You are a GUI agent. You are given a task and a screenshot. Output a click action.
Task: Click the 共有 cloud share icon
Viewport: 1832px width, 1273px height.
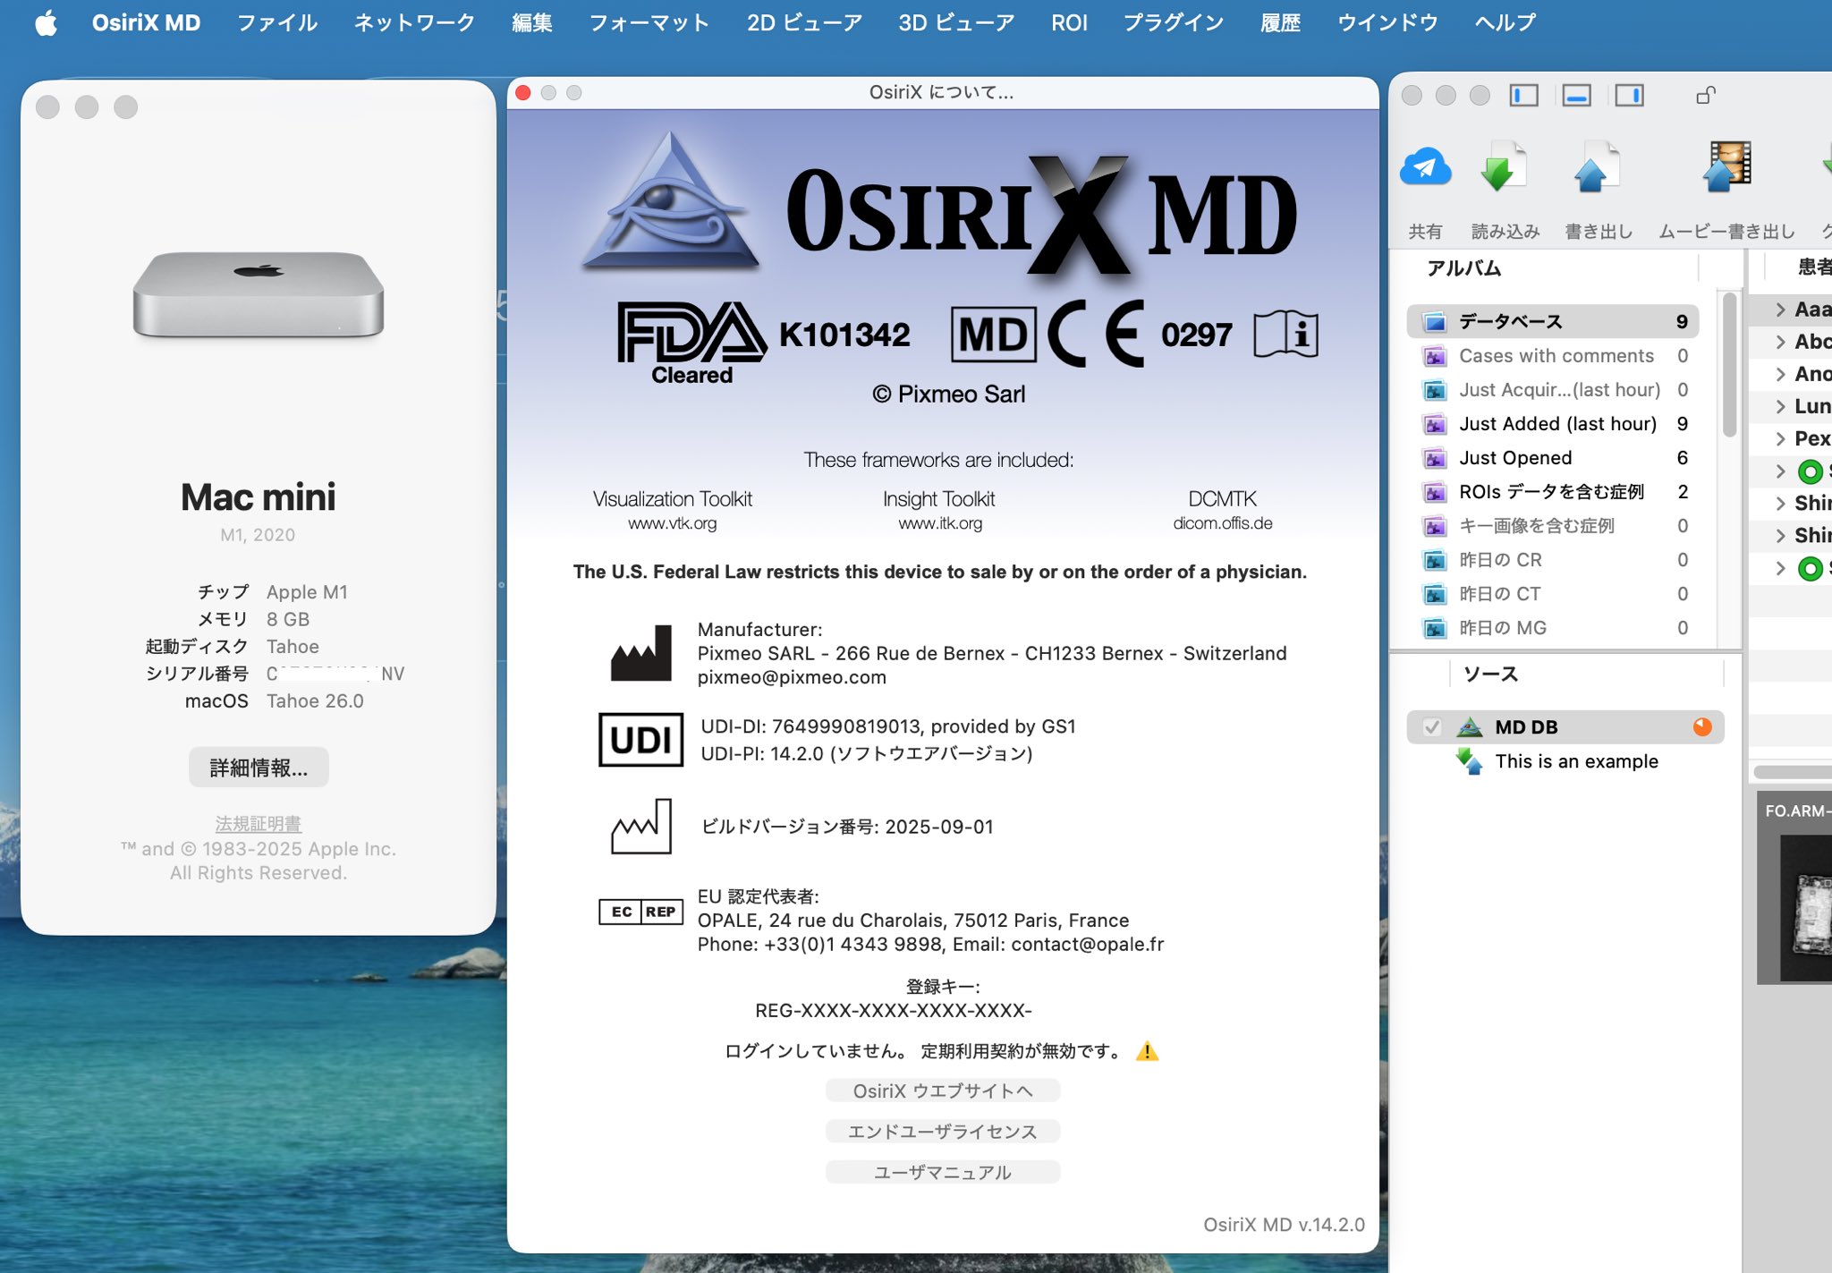[1425, 167]
